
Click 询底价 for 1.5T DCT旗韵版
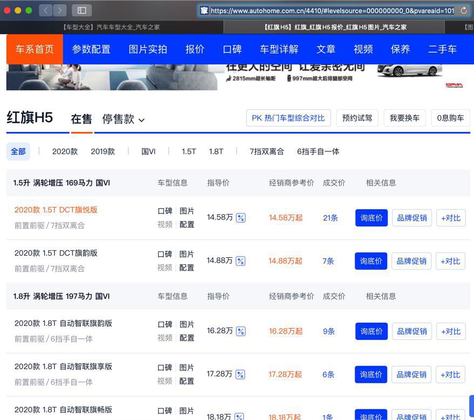[371, 261]
